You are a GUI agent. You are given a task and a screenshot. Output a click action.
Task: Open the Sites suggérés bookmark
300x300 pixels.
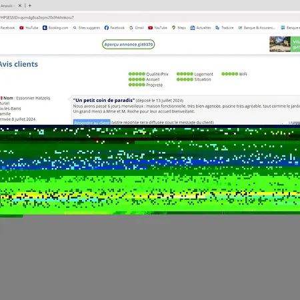tap(87, 28)
